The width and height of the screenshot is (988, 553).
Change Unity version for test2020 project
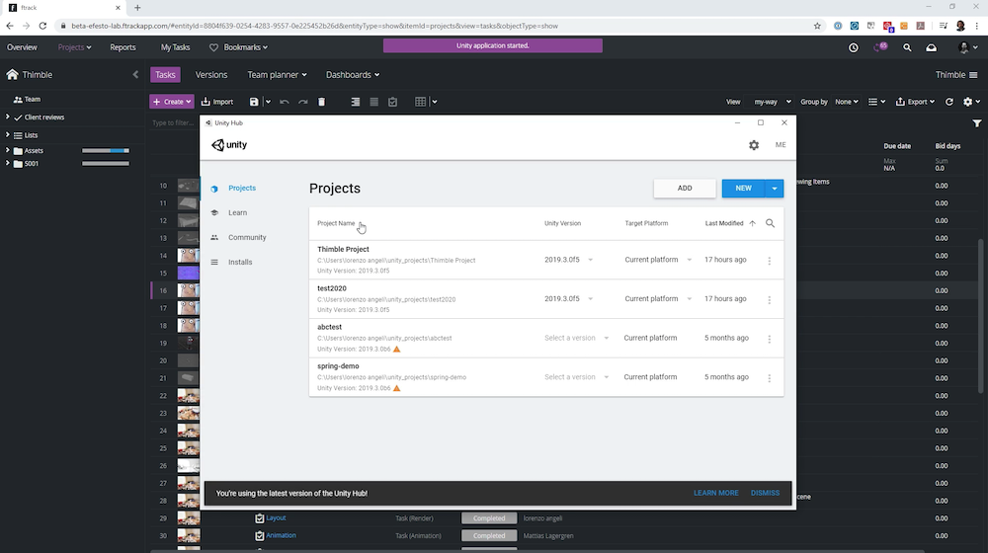click(x=568, y=298)
